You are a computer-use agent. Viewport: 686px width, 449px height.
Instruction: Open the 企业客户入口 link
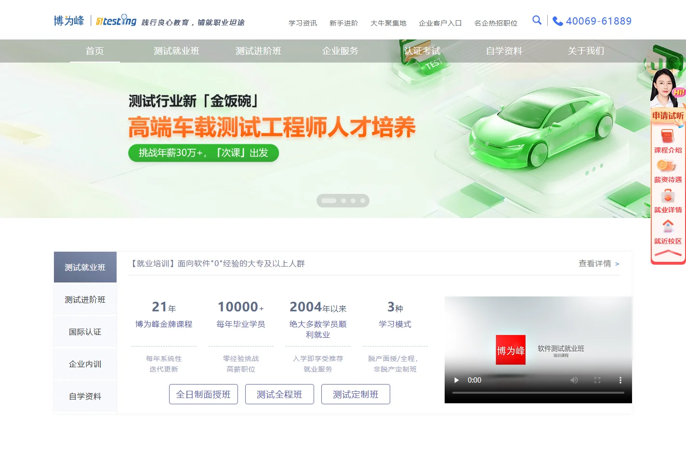click(x=440, y=23)
